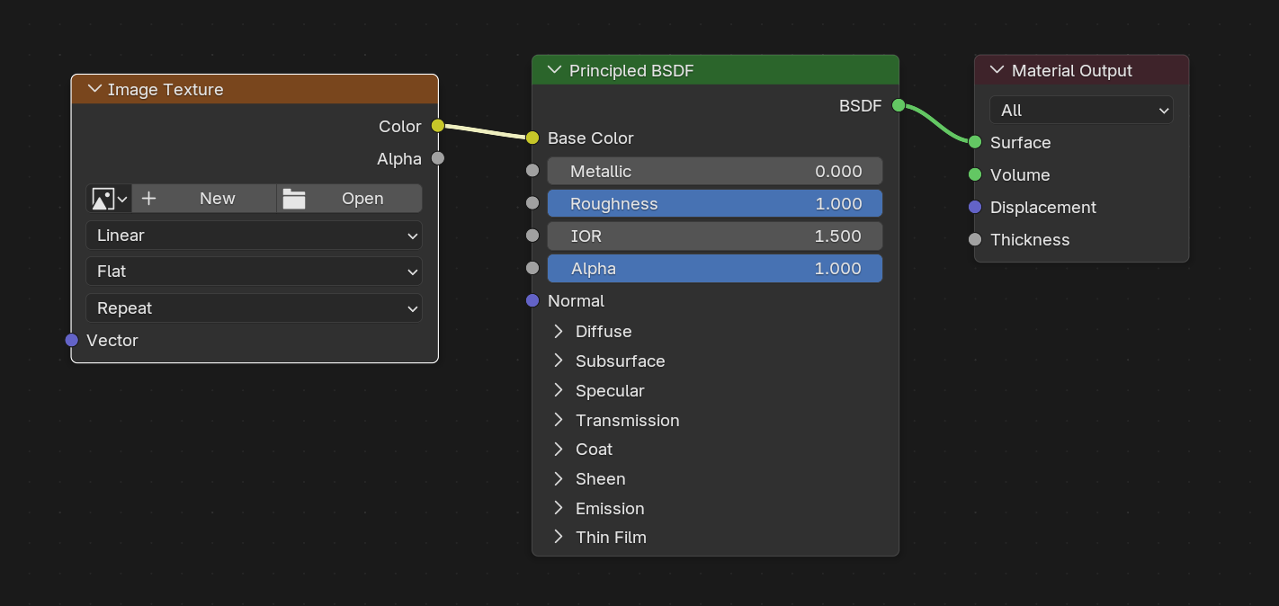Expand the Sheen panel

(x=559, y=478)
